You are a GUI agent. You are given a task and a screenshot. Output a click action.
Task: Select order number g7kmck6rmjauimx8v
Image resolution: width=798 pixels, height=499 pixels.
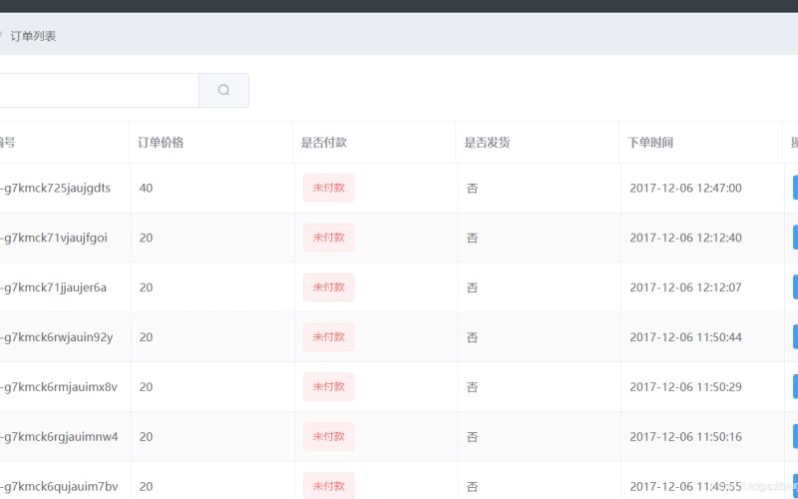pyautogui.click(x=59, y=387)
